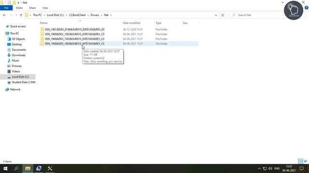Open Documents in the sidebar
The height and width of the screenshot is (173, 309).
(x=19, y=50)
